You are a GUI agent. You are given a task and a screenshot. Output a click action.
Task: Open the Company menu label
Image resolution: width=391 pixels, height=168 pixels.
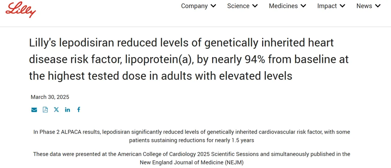194,6
